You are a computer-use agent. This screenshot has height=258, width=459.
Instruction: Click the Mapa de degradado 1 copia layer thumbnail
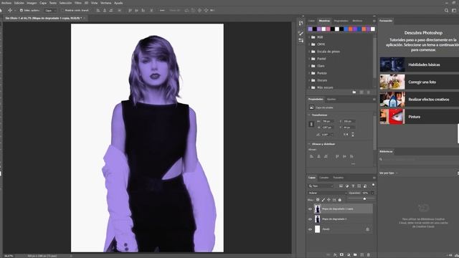pyautogui.click(x=317, y=209)
